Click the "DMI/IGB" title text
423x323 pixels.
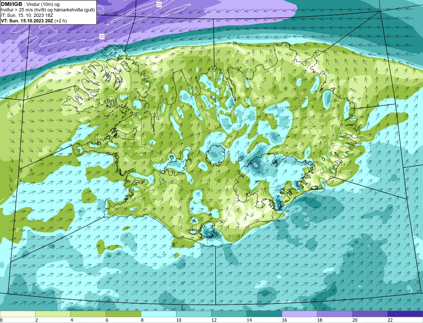pyautogui.click(x=11, y=4)
